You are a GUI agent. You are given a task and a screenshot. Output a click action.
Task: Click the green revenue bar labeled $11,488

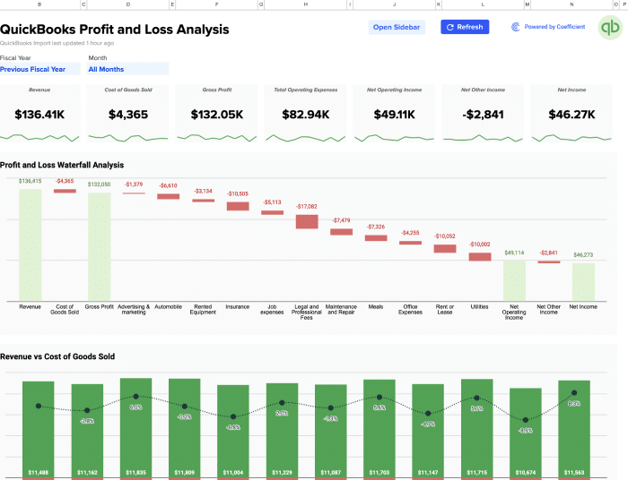[38, 430]
